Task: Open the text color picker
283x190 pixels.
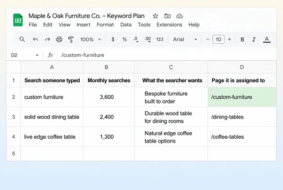Action: [x=267, y=40]
